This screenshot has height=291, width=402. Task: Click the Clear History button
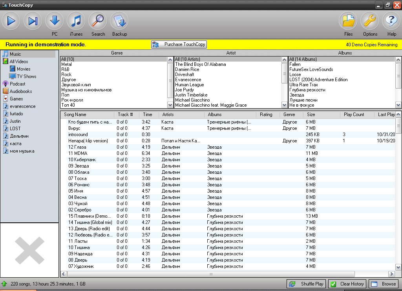pyautogui.click(x=347, y=284)
